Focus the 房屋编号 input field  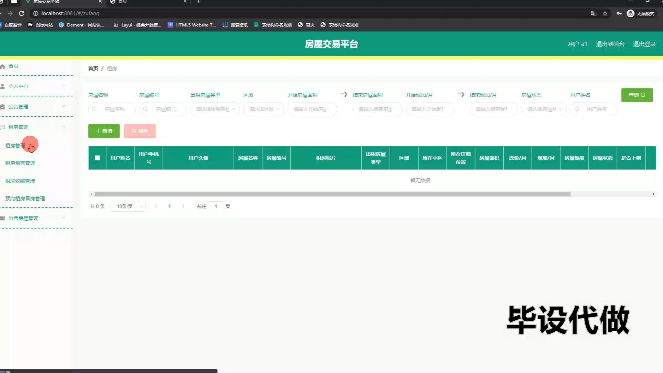(x=163, y=109)
